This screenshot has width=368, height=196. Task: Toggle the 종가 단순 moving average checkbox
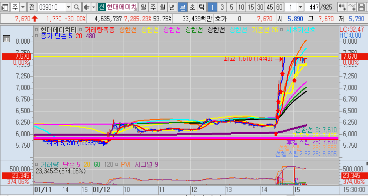pyautogui.click(x=37, y=36)
